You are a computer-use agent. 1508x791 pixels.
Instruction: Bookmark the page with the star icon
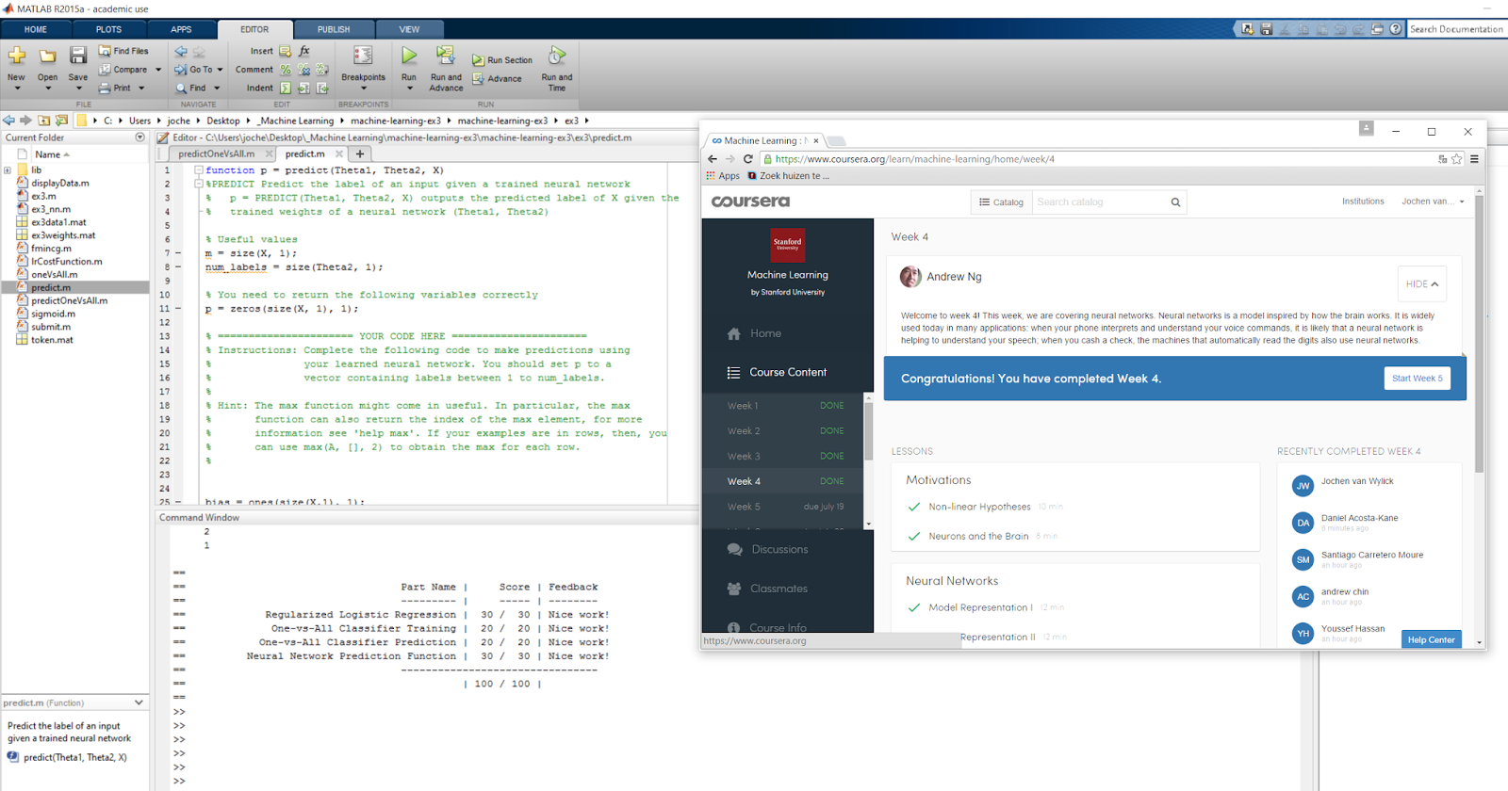1457,159
